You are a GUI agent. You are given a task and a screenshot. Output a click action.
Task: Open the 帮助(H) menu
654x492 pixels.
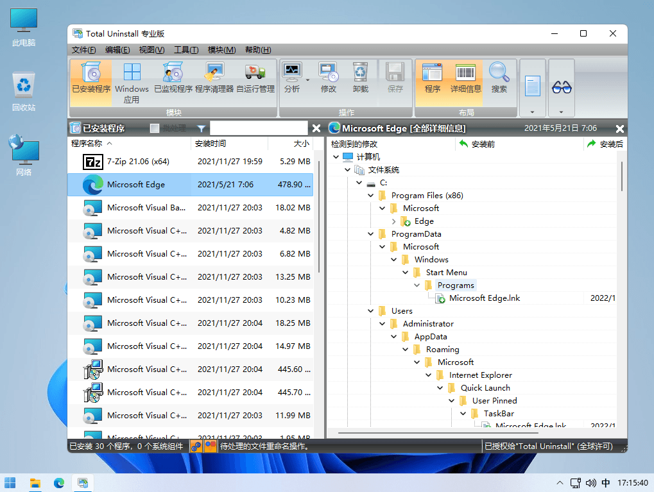pyautogui.click(x=258, y=50)
